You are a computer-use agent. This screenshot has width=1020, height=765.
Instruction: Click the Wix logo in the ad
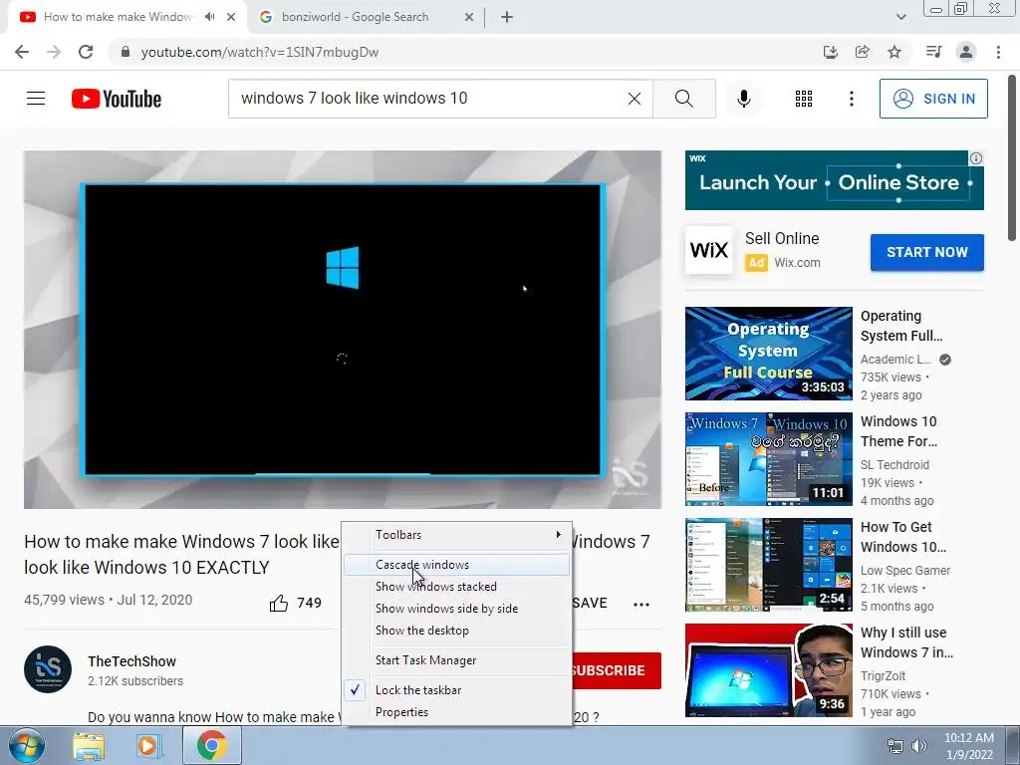click(709, 250)
